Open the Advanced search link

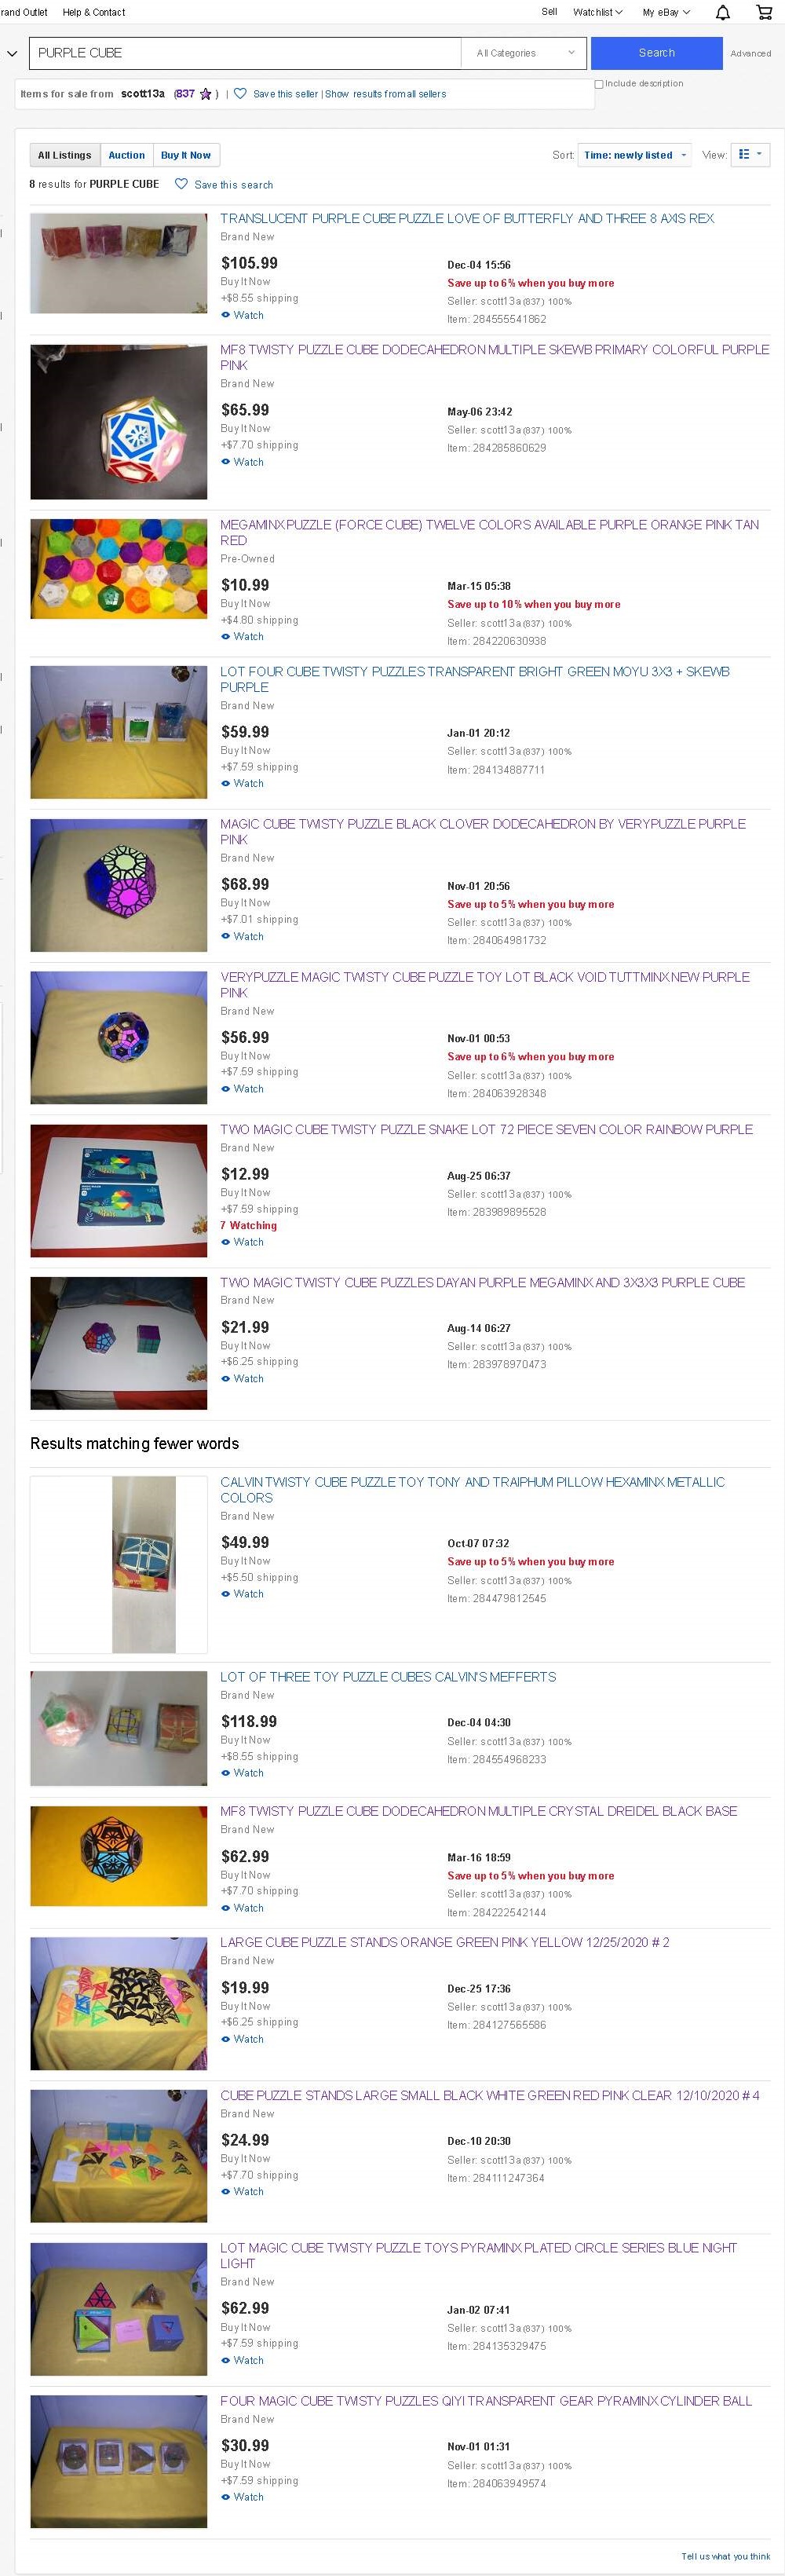click(750, 54)
